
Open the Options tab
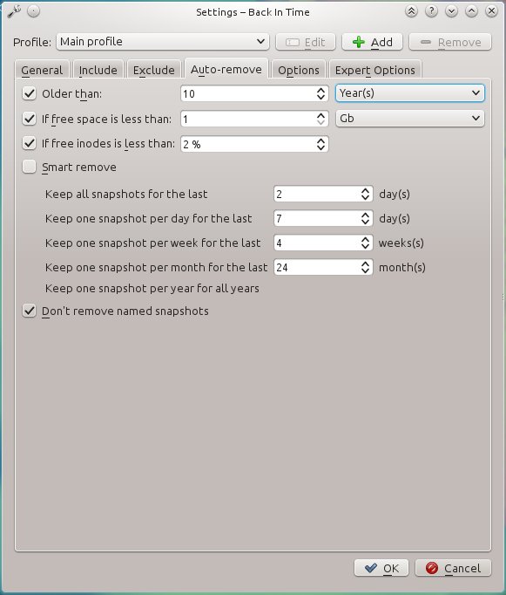click(299, 70)
